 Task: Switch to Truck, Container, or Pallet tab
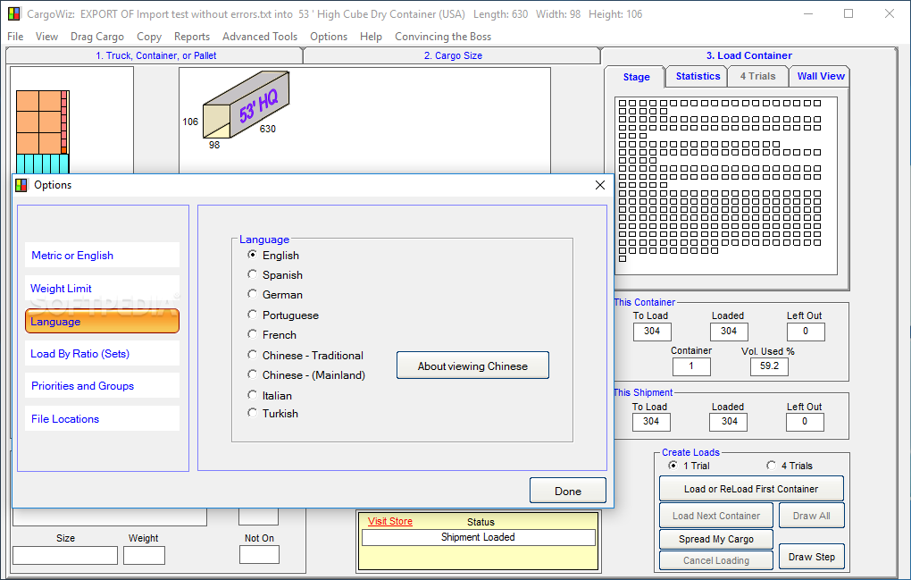pyautogui.click(x=155, y=55)
